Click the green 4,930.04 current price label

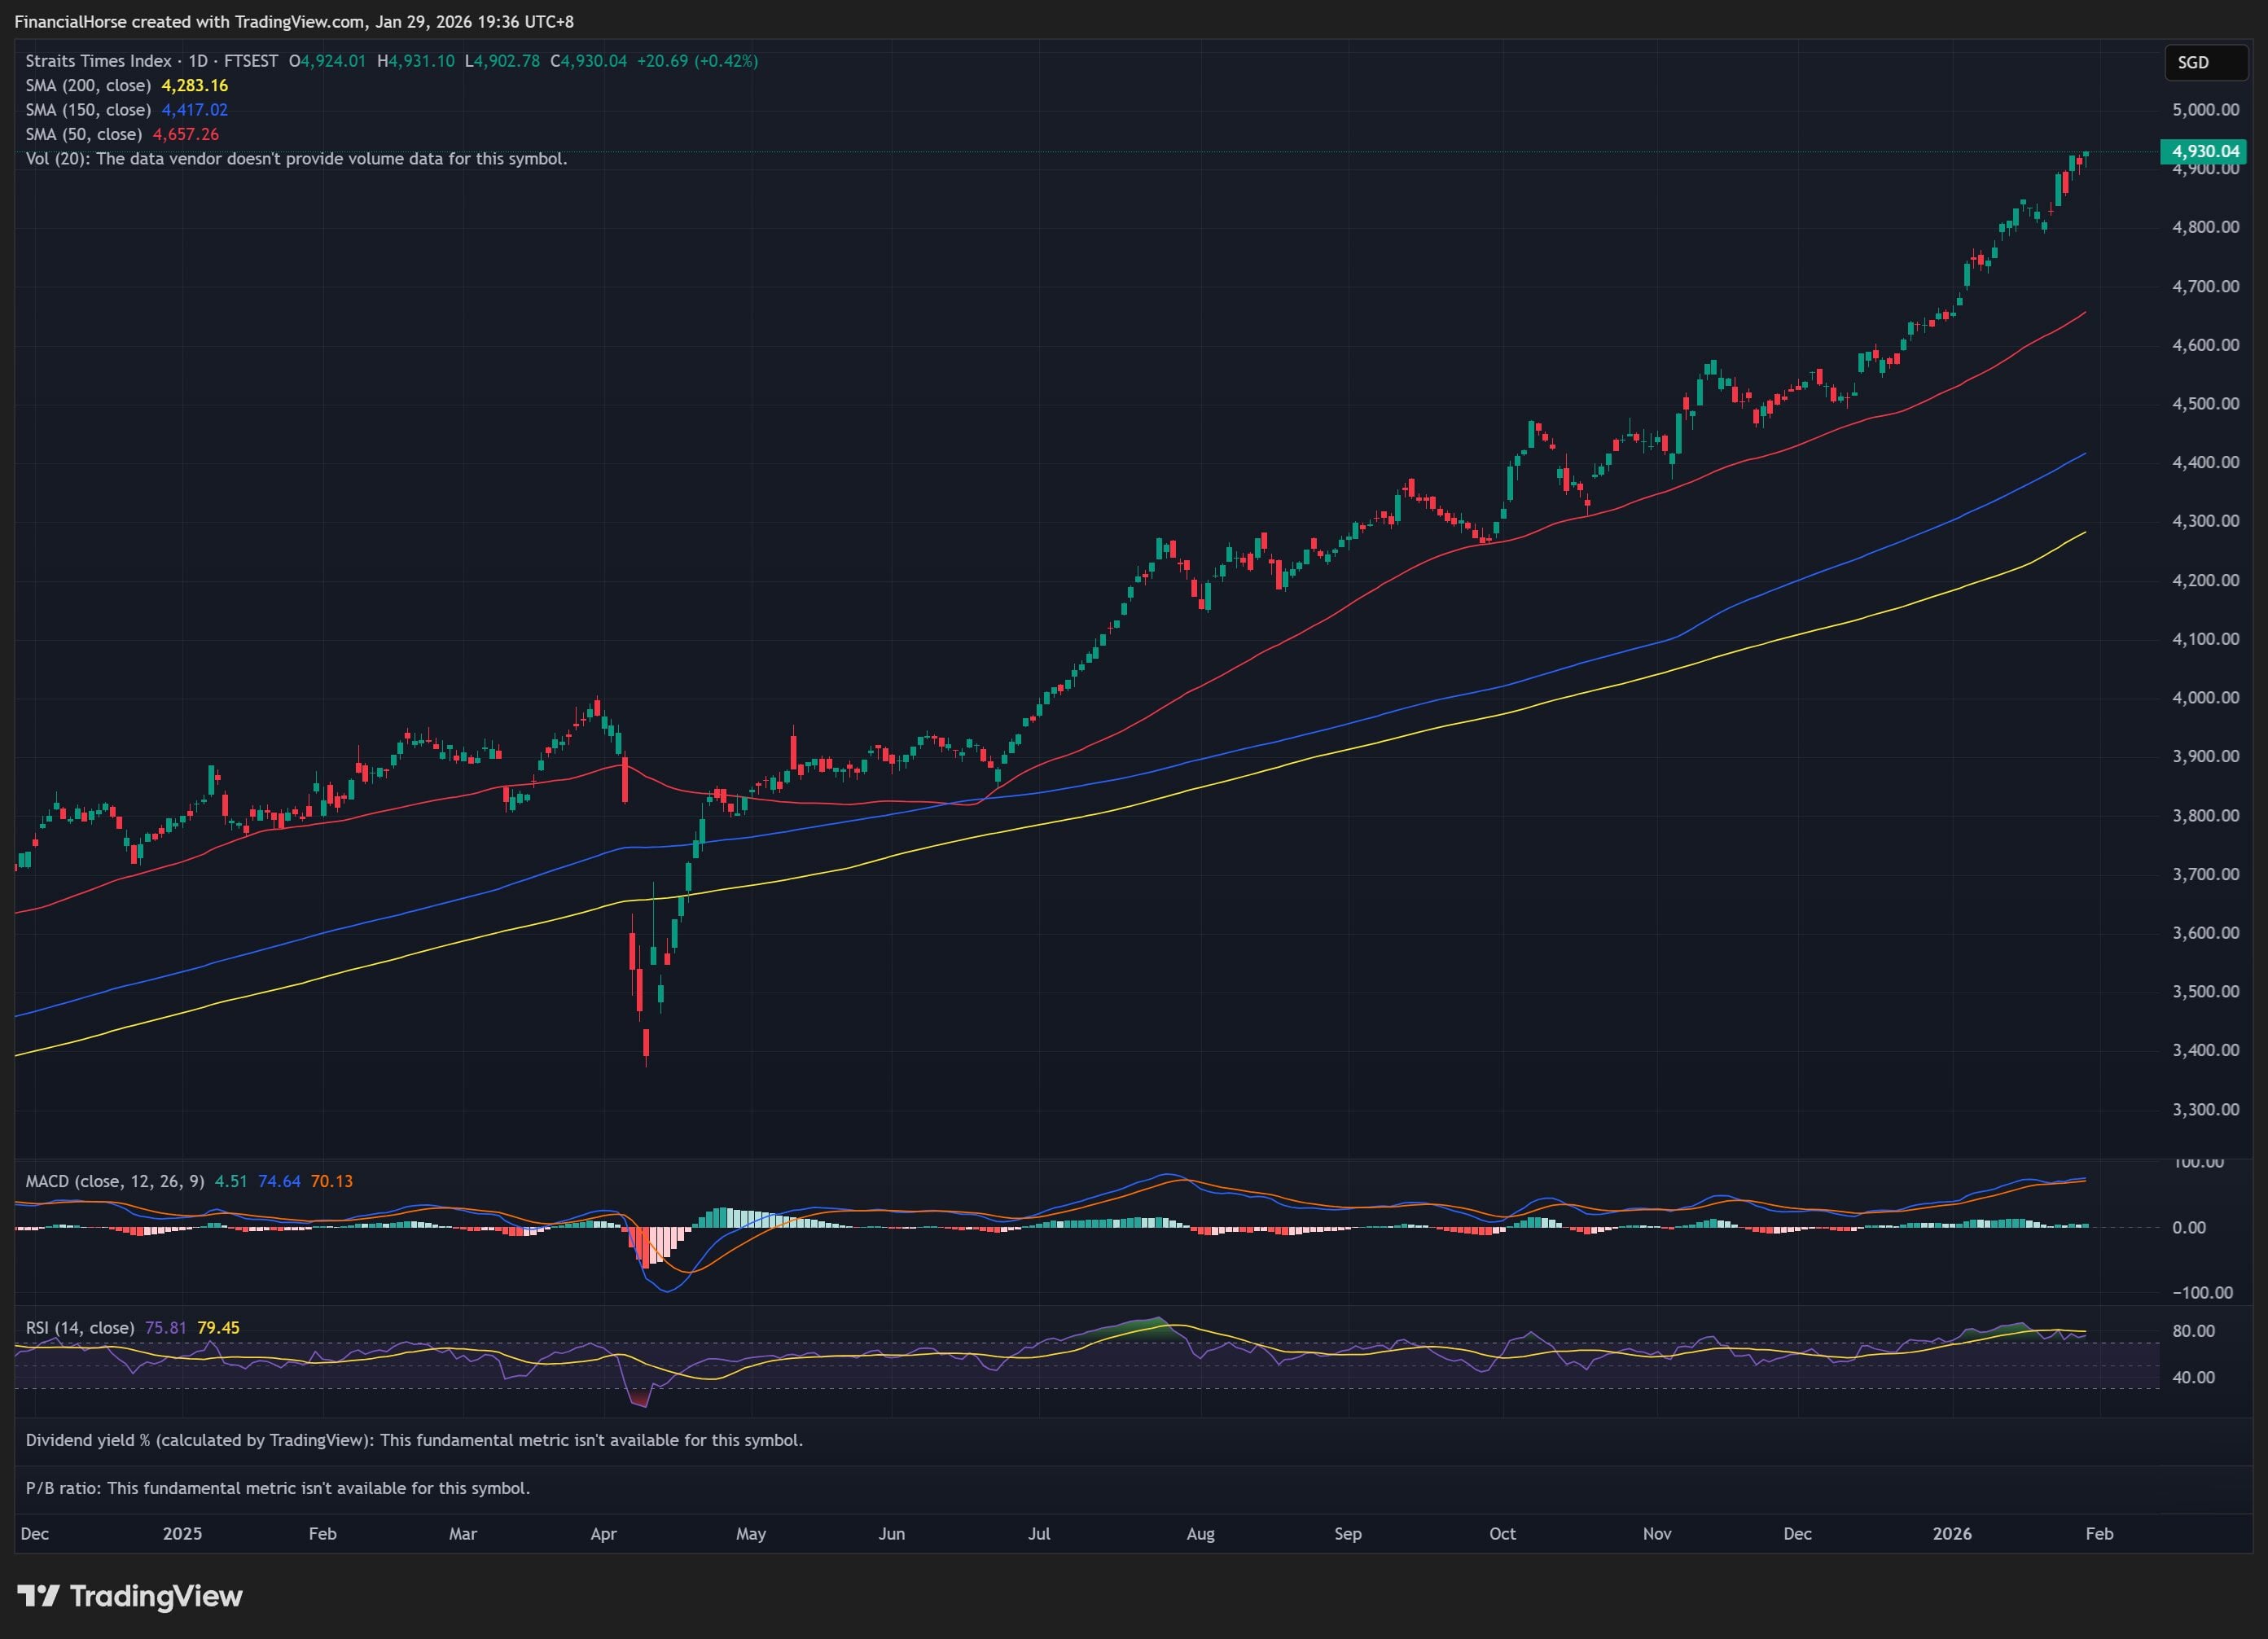(2204, 151)
